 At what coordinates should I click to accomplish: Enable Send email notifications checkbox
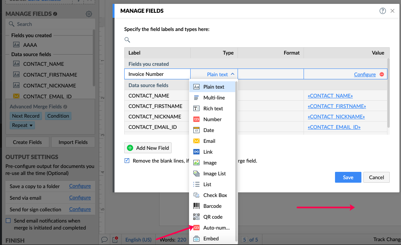tap(8, 221)
